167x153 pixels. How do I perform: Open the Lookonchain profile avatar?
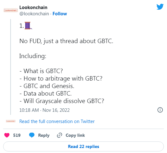(x=11, y=10)
